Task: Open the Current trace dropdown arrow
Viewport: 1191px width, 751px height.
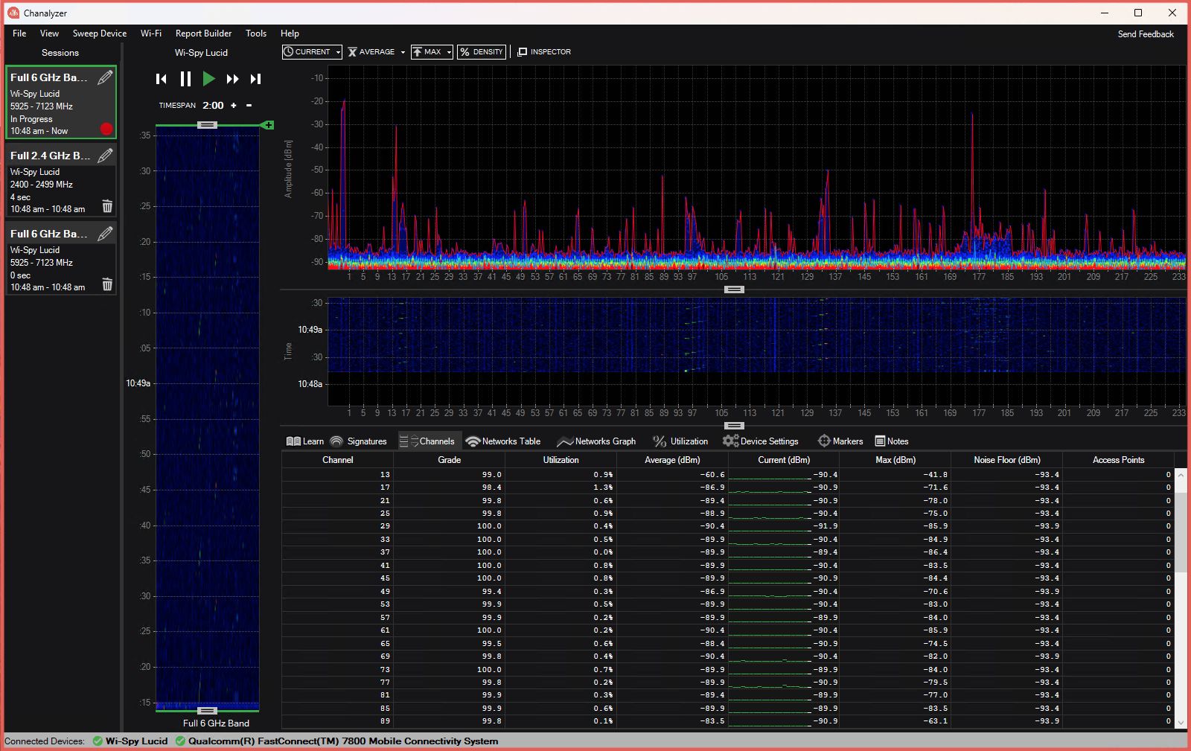Action: pos(337,52)
